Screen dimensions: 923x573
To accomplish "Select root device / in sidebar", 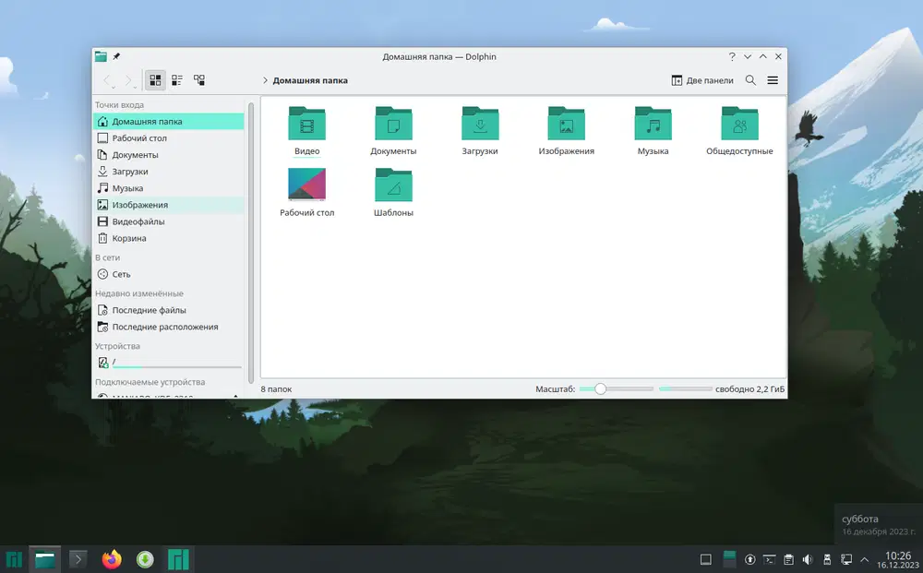I will pos(169,363).
